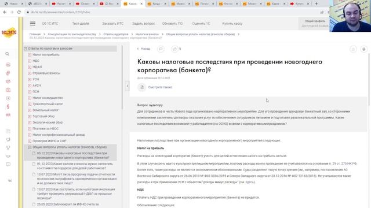Click the 1С:ИТС logo
Viewport: 371px width, 208px height.
pos(9,32)
